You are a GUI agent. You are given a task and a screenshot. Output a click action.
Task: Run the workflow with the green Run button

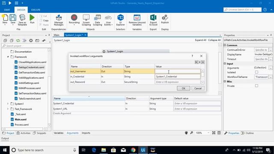(32, 19)
